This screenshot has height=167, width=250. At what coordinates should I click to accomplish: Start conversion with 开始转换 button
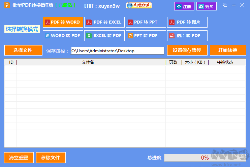tap(227, 50)
